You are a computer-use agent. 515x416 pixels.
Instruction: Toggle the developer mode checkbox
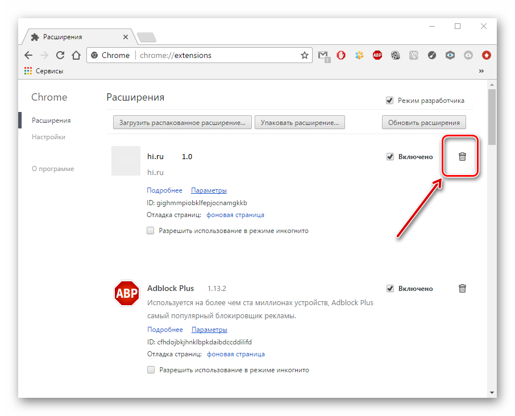click(x=390, y=101)
